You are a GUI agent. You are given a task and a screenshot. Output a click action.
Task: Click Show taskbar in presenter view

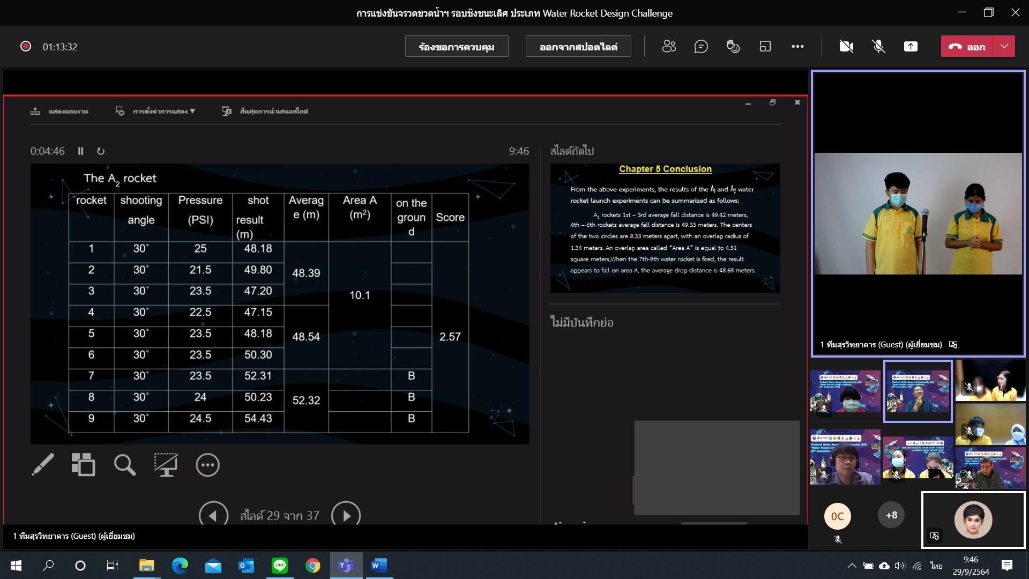tap(59, 111)
